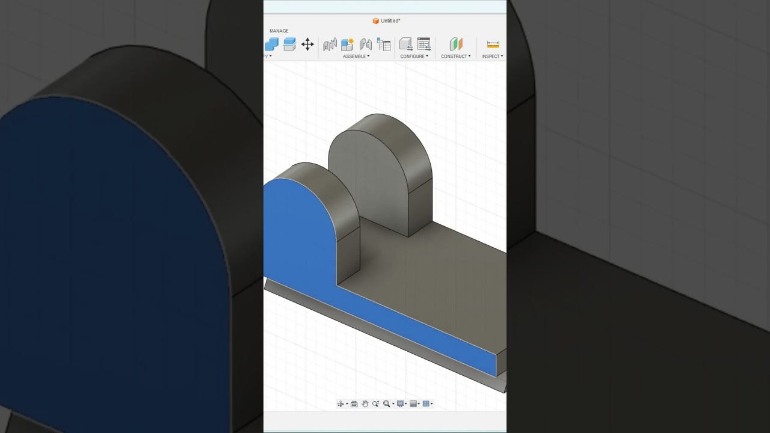Viewport: 770px width, 433px height.
Task: Select the Combine tool icon
Action: pyautogui.click(x=271, y=44)
